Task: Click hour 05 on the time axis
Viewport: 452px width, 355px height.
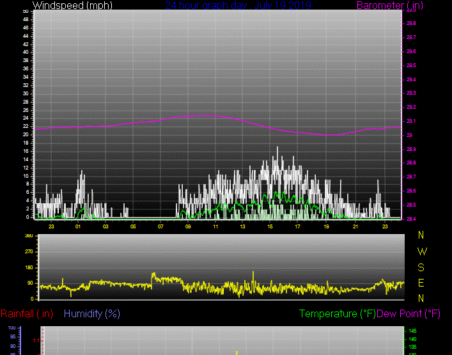Action: tap(133, 226)
